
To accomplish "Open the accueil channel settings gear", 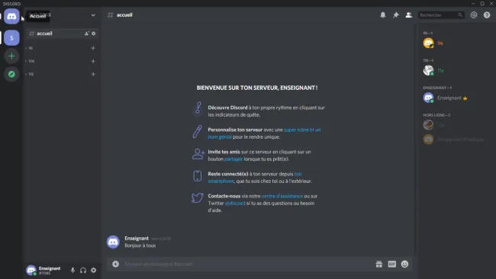I will (94, 34).
